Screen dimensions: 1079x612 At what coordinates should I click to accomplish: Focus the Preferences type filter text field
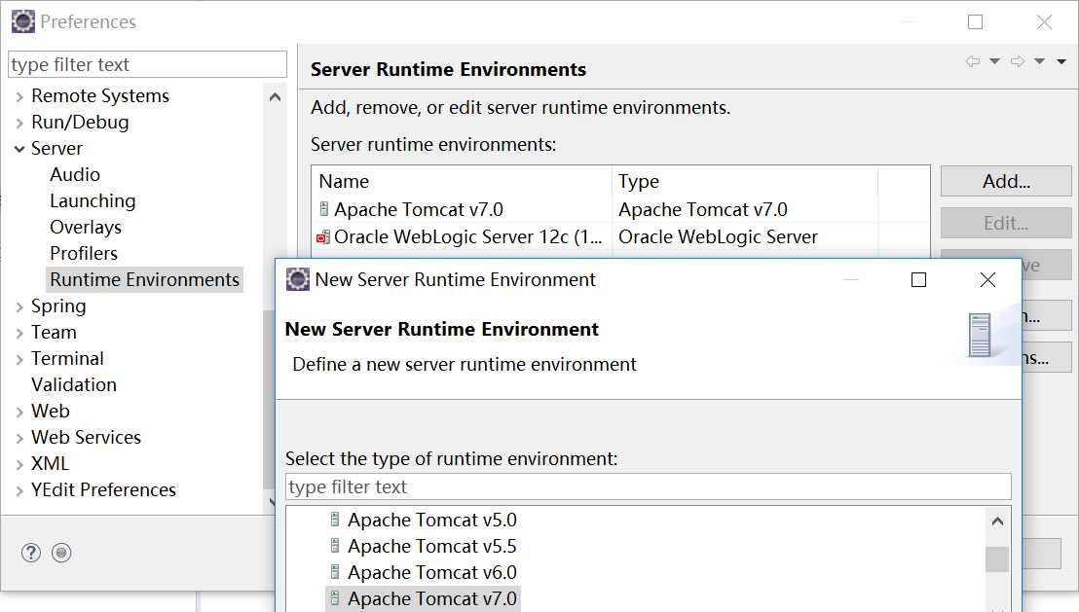147,64
